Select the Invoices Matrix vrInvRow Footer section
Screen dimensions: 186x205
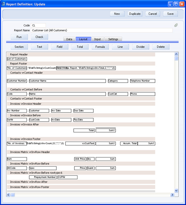(81, 187)
